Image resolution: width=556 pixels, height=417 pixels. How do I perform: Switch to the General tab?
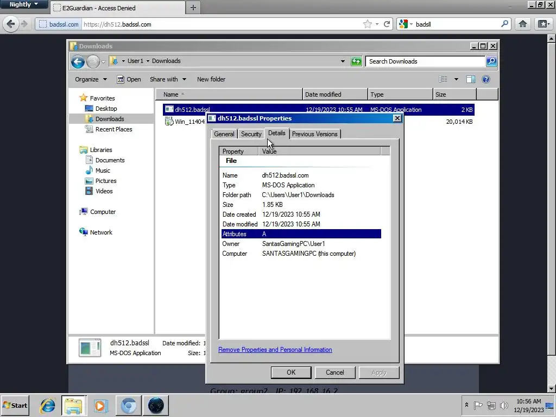point(224,134)
